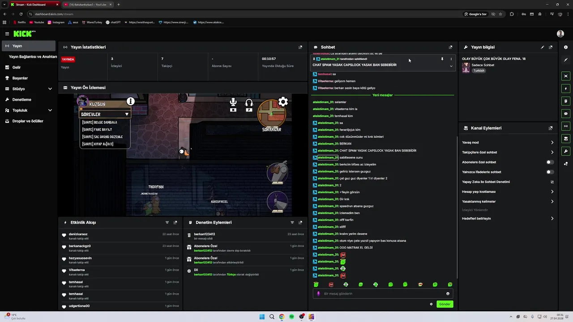Collapse the pinned message with chevron
Viewport: 573px width, 322px height.
451,66
